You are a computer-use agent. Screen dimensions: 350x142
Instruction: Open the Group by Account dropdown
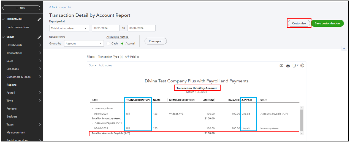point(84,43)
